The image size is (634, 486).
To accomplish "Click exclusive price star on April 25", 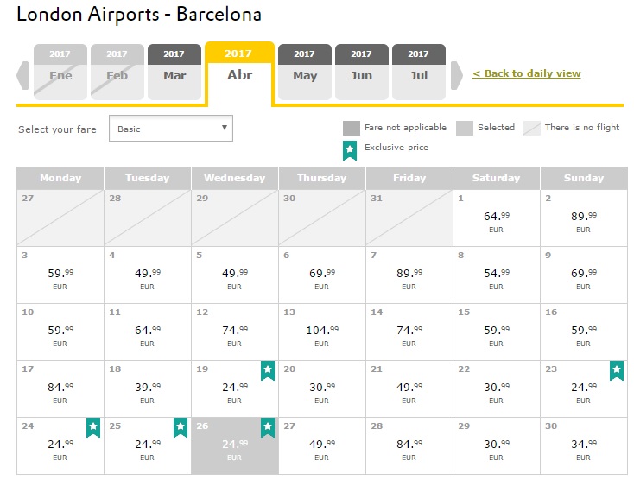I will [181, 427].
